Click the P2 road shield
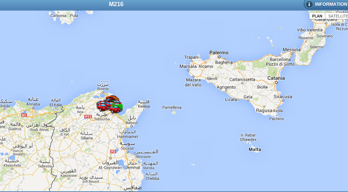This screenshot has height=192, width=348. (113, 152)
